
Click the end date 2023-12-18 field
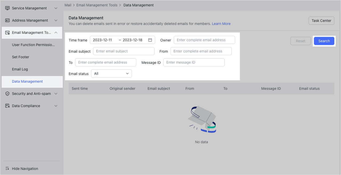pyautogui.click(x=133, y=40)
